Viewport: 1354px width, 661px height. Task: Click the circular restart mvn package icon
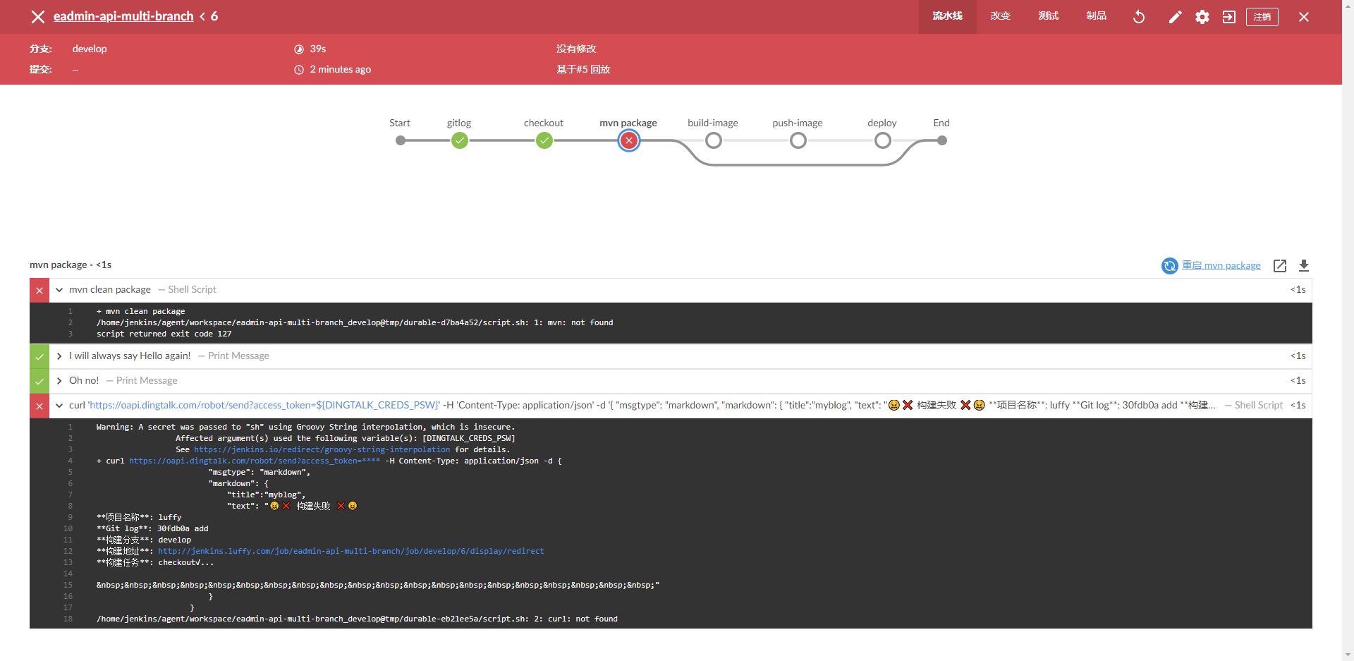coord(1169,265)
